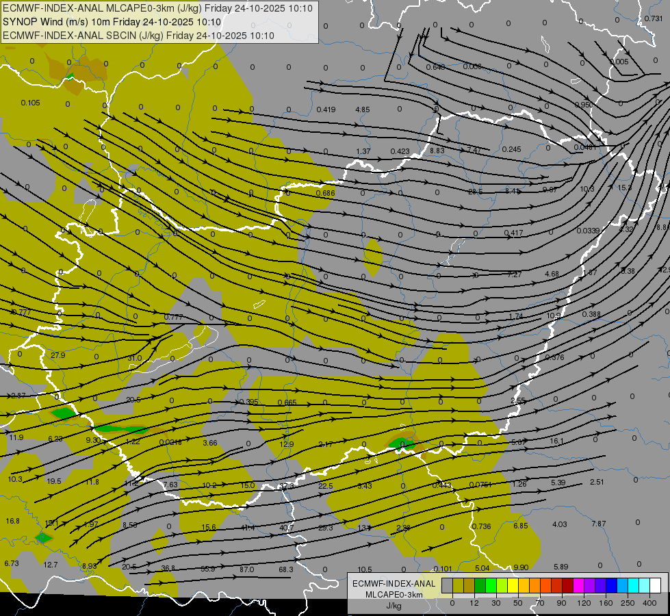Click the map value 0.105

(x=30, y=103)
